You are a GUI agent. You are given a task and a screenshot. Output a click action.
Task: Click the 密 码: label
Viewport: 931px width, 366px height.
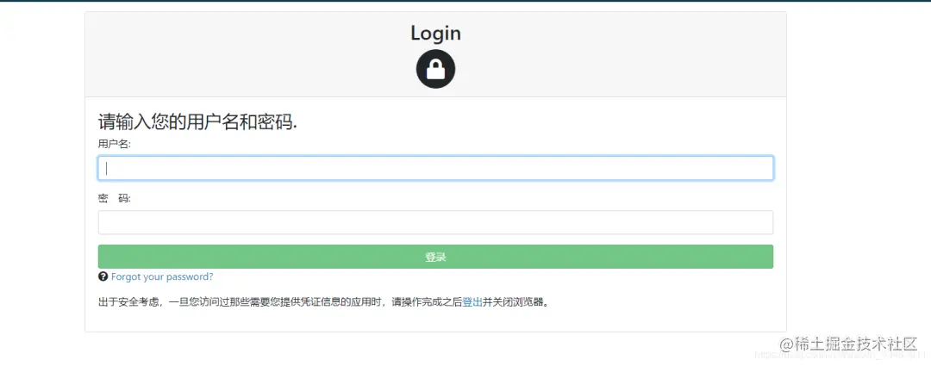click(114, 199)
